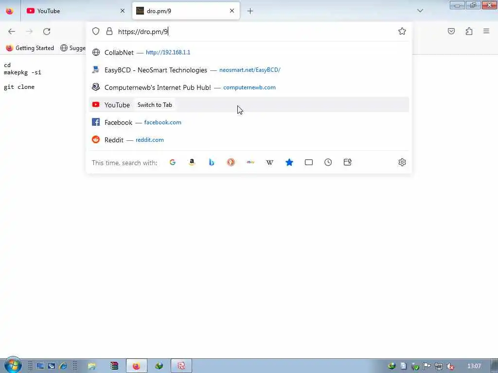This screenshot has height=373, width=498.
Task: Close the YouTube tab
Action: point(123,11)
